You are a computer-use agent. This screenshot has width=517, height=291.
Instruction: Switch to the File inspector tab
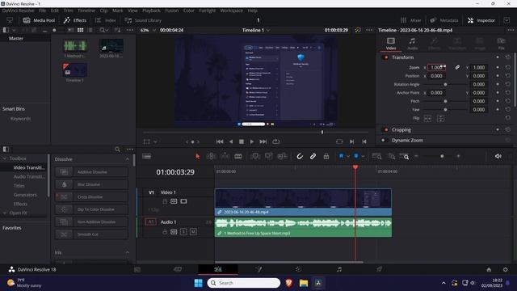pyautogui.click(x=501, y=44)
